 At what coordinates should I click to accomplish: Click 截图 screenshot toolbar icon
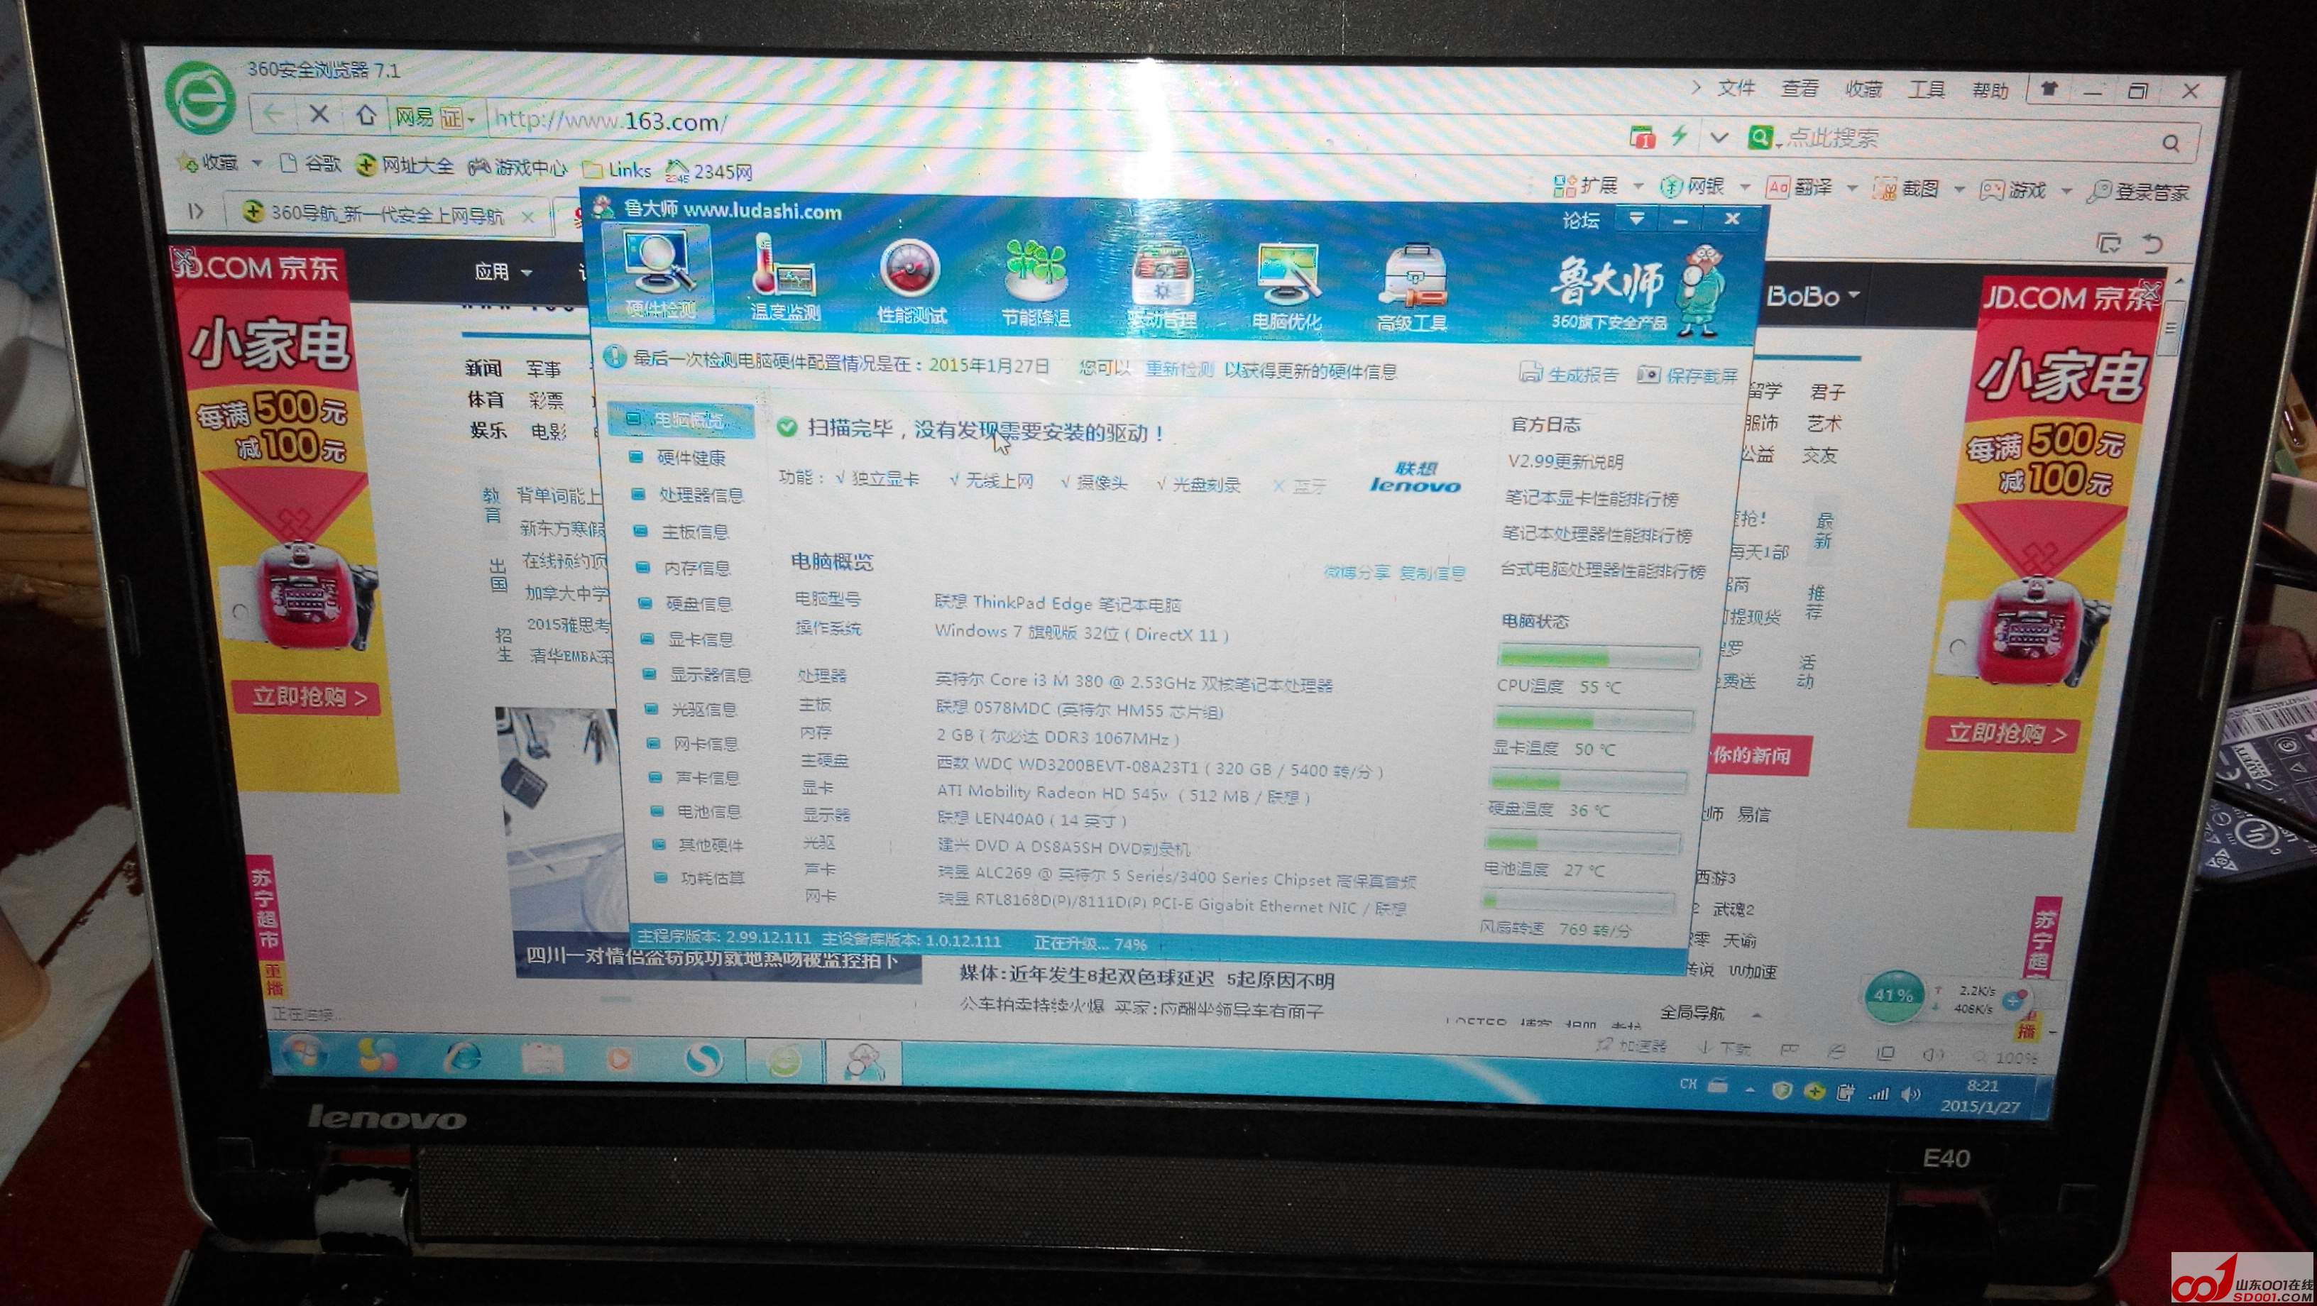pyautogui.click(x=1905, y=188)
